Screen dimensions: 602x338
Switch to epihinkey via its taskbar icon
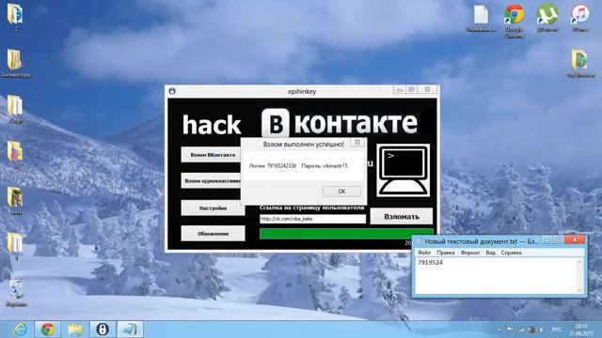(103, 330)
